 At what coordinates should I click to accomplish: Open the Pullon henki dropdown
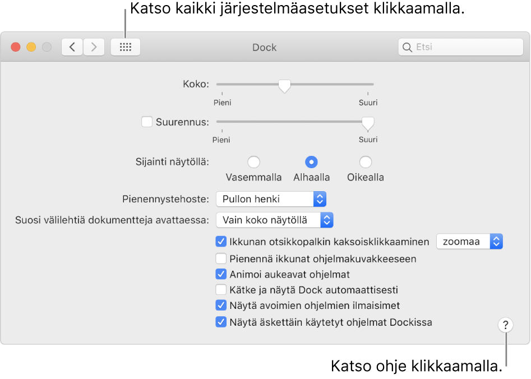point(271,199)
